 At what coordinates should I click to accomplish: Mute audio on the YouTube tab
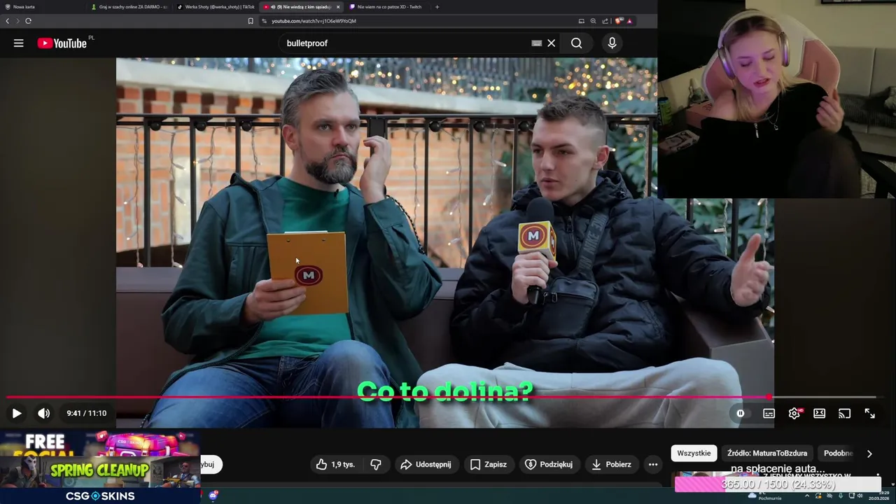[x=272, y=7]
